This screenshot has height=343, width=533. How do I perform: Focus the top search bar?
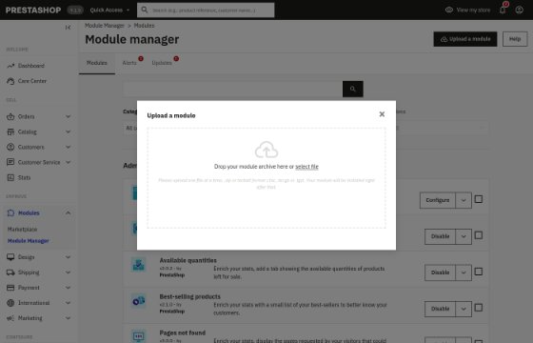[x=206, y=10]
